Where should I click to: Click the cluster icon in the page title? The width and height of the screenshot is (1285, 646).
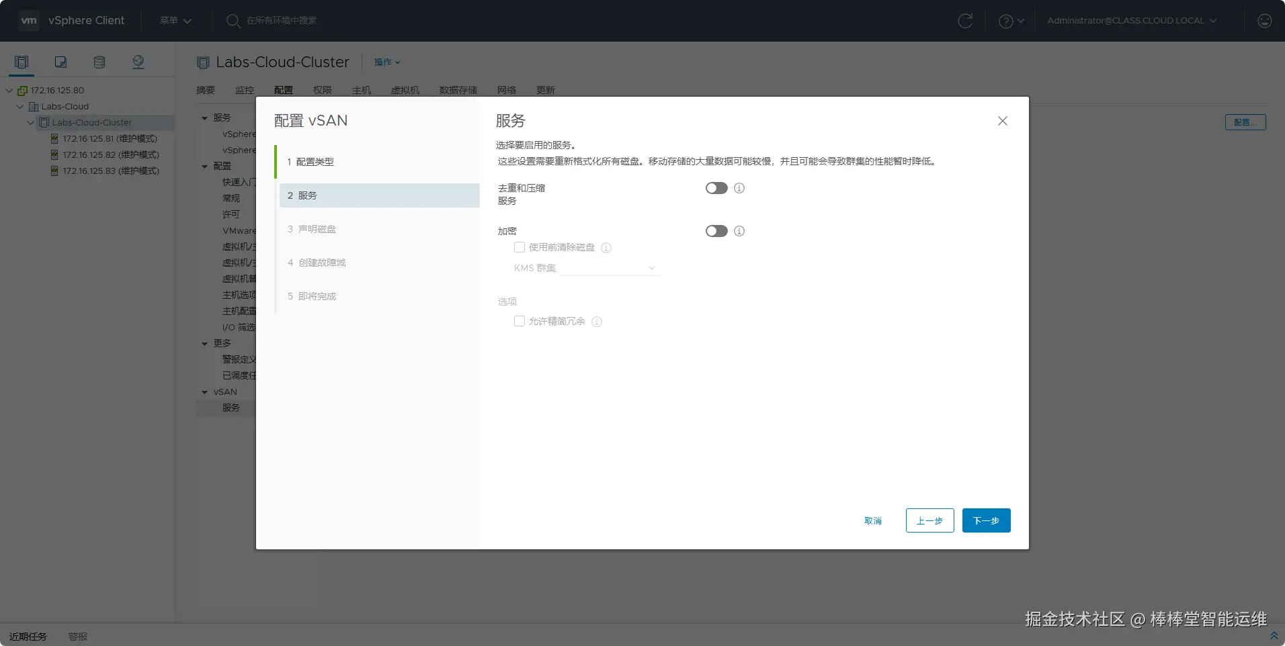click(x=203, y=62)
